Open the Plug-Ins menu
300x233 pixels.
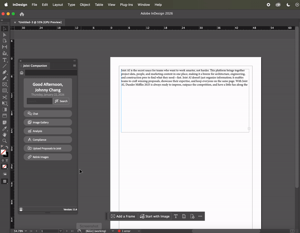point(126,5)
